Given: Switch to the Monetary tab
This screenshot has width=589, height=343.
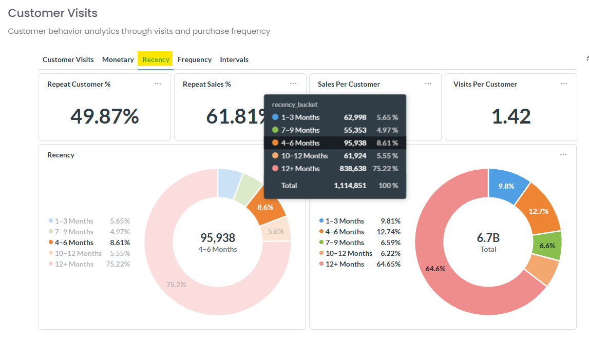Looking at the screenshot, I should (x=118, y=59).
